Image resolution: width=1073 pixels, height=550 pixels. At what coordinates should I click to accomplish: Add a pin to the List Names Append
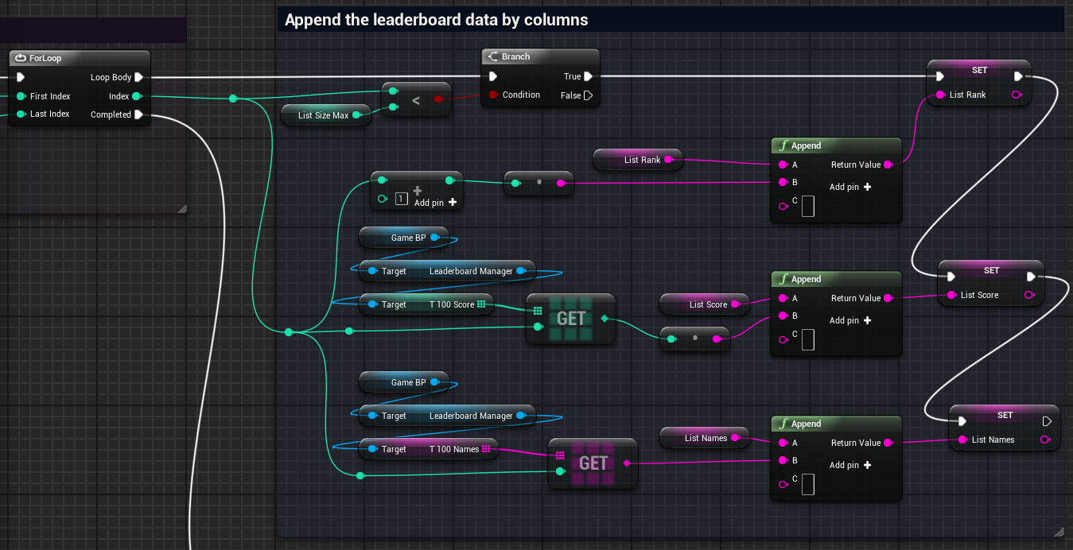click(x=850, y=465)
